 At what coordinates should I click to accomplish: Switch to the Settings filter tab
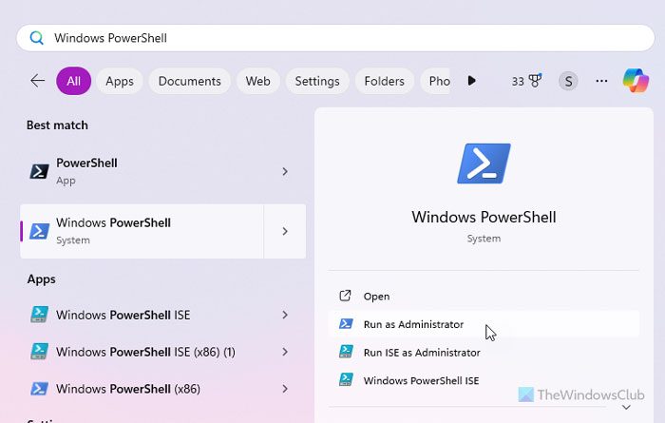[x=317, y=81]
